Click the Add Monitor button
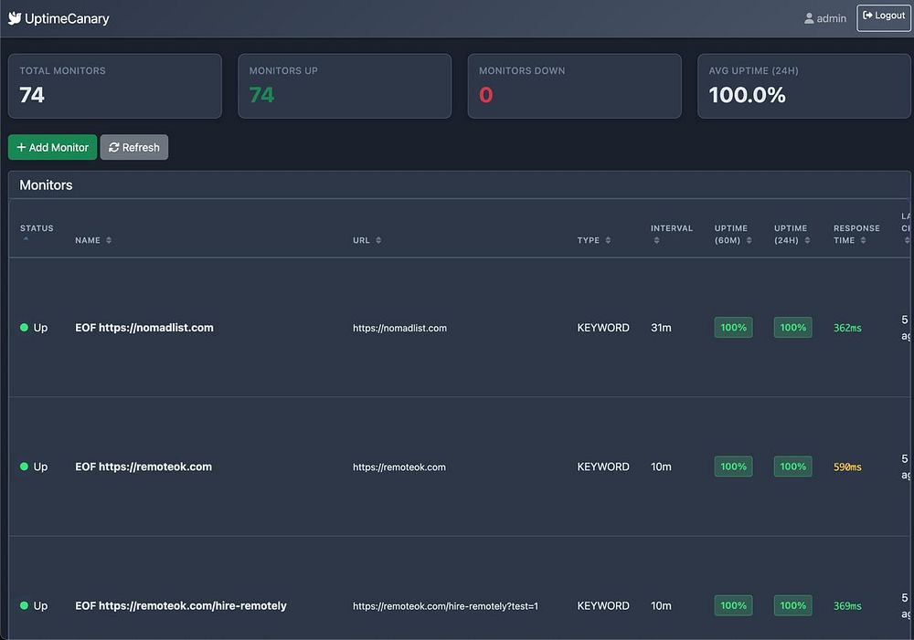Screen dimensions: 914x640 (52, 147)
